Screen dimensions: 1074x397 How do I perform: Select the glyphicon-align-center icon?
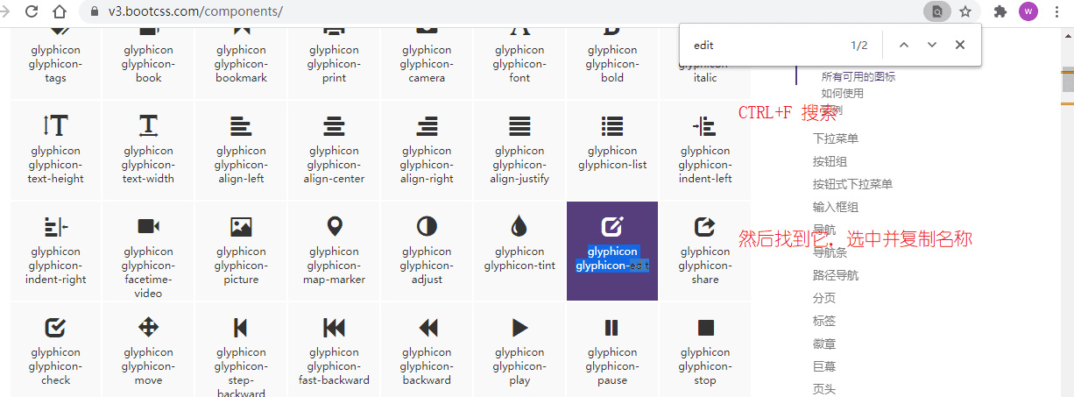tap(334, 126)
